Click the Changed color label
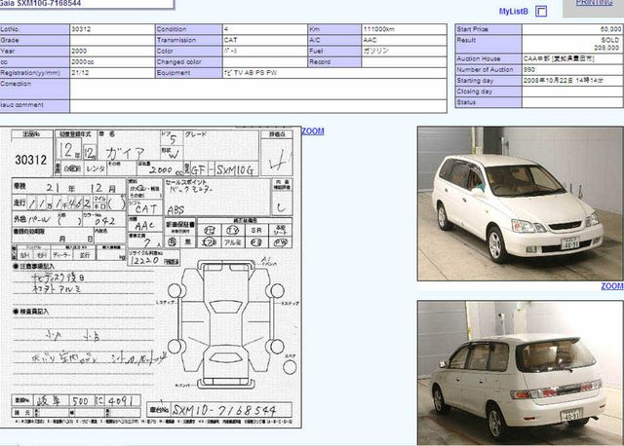The width and height of the screenshot is (624, 446). click(x=179, y=62)
